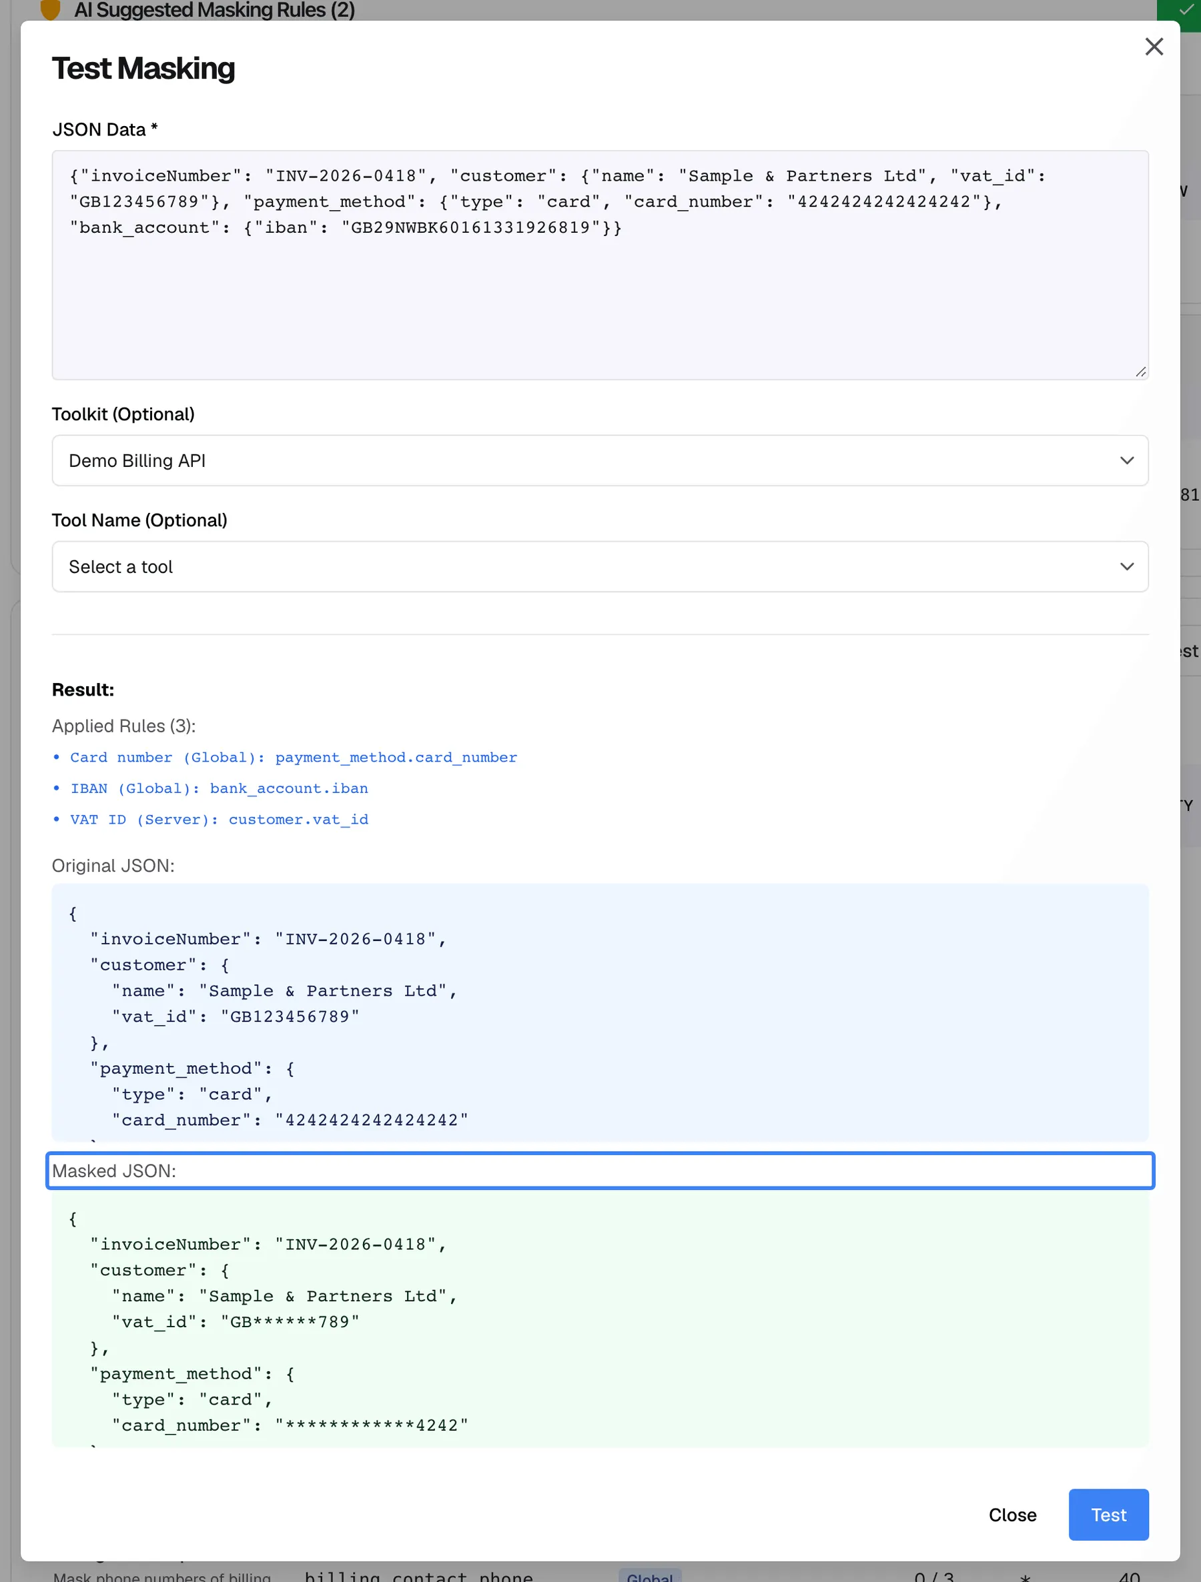Click the original invoiceNumber line in Original JSON
The height and width of the screenshot is (1582, 1201).
point(268,939)
